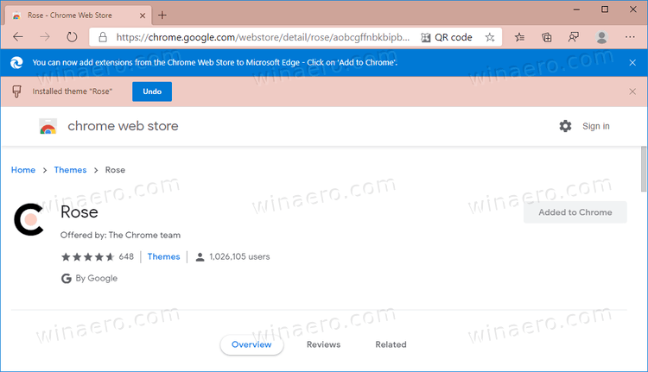Add this page to favorites with the star
648x372 pixels.
coord(490,38)
